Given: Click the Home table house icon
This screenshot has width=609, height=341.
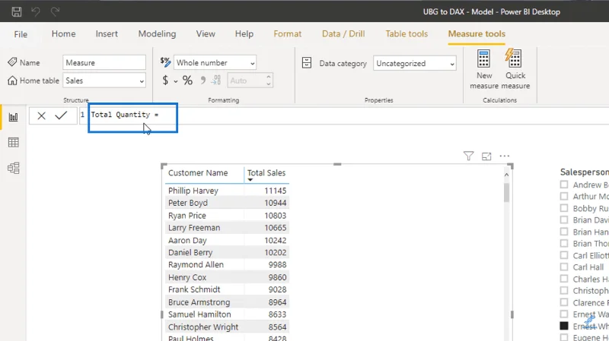Looking at the screenshot, I should 12,81.
